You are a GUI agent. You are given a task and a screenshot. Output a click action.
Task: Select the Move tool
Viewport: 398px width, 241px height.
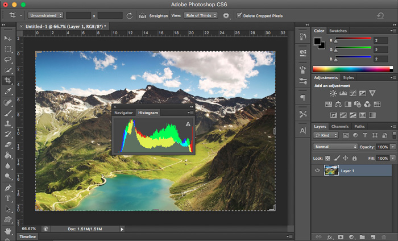click(x=8, y=38)
